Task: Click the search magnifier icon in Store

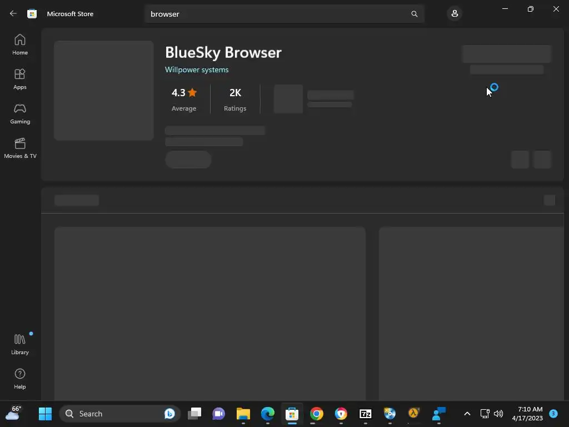Action: point(415,14)
